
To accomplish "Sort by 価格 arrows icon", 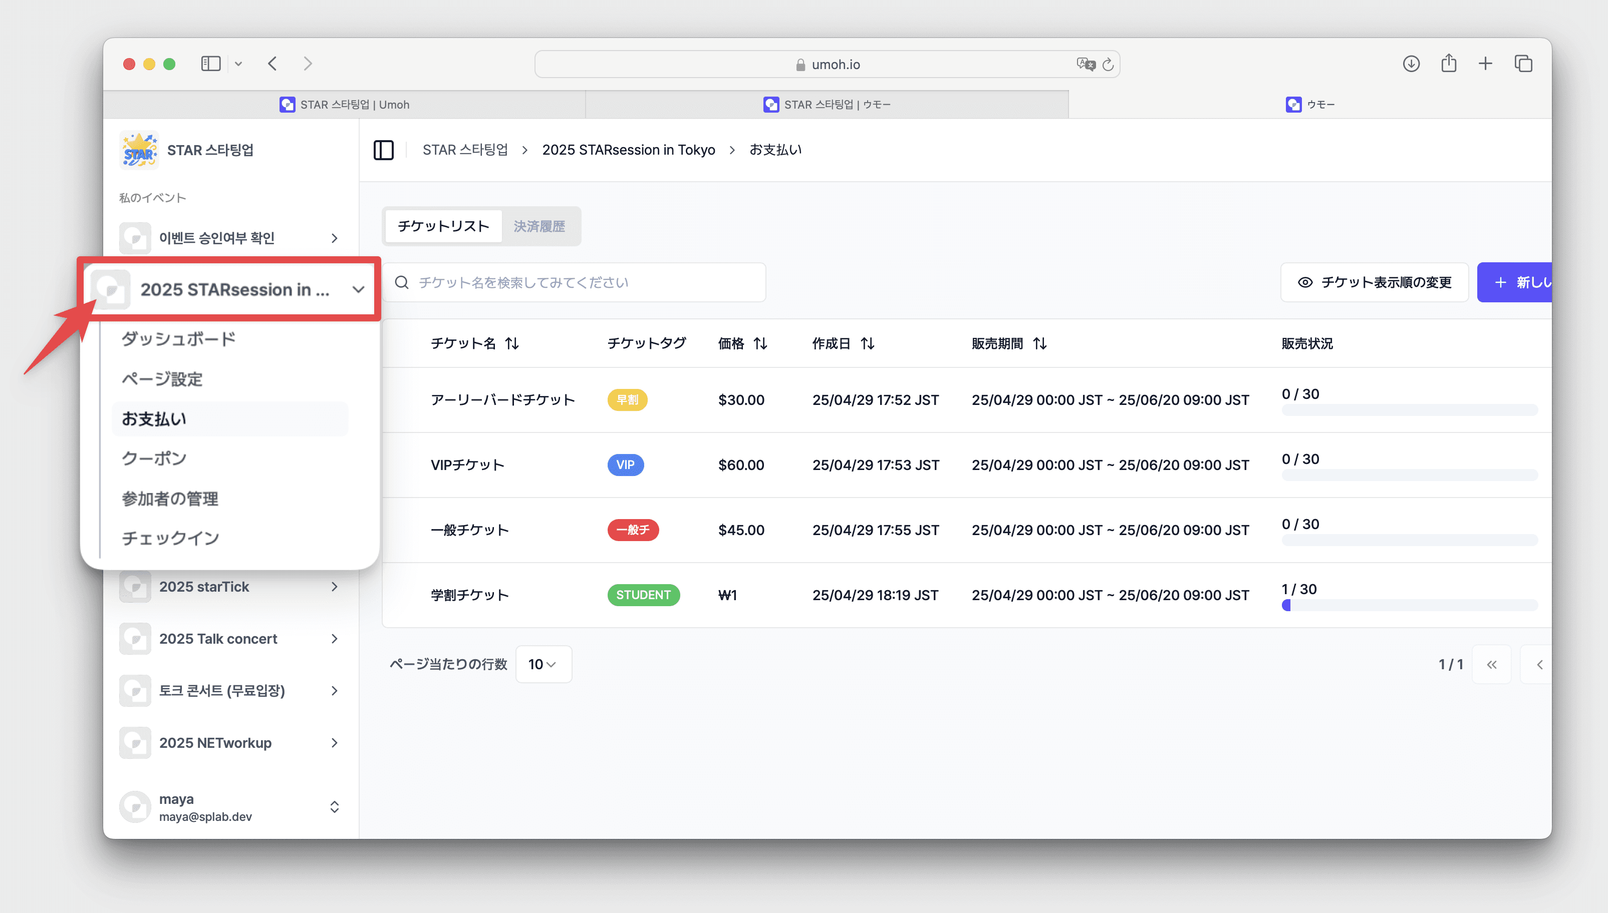I will (760, 343).
